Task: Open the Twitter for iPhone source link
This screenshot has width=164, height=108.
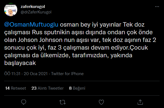Action: point(67,74)
